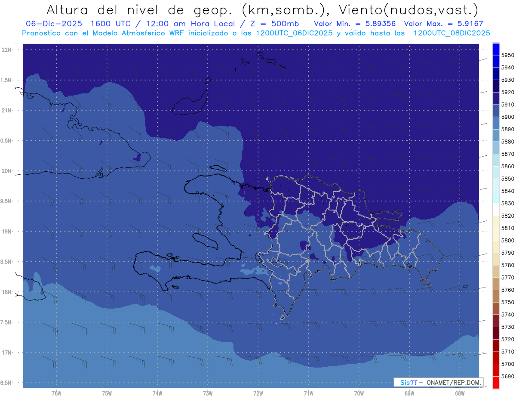
Task: Click the 5930 colorbar label
Action: 507,80
